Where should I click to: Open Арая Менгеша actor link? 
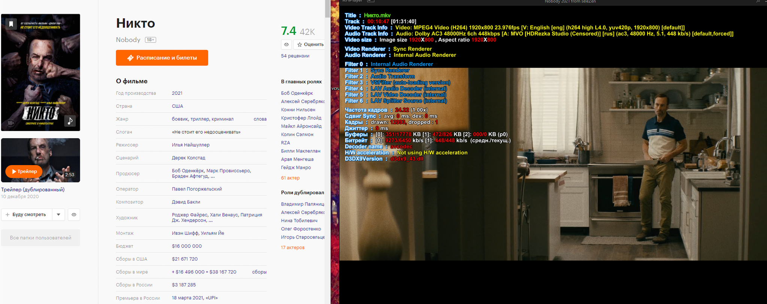point(297,159)
